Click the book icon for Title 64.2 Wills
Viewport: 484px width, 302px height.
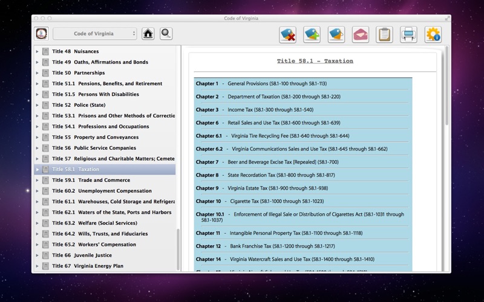(46, 234)
